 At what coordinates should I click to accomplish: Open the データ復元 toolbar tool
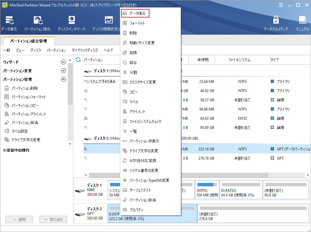9,23
